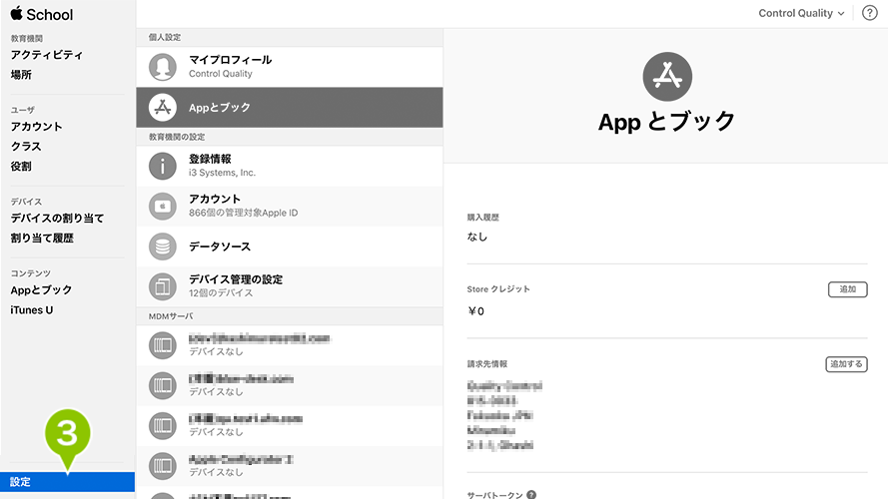The image size is (888, 499).
Task: Select データソース row label
Action: 219,247
